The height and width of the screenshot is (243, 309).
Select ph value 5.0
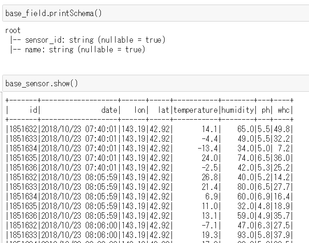coord(264,149)
